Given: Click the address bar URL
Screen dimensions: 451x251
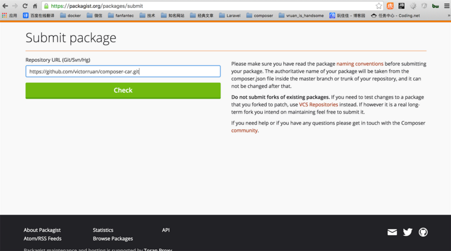Looking at the screenshot, I should 96,6.
